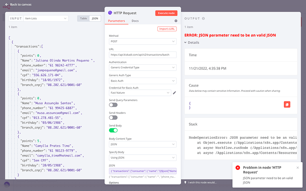Viewport: 306px width, 191px height.
Task: Click the Back to canvas arrow icon
Action: [x=7, y=4]
